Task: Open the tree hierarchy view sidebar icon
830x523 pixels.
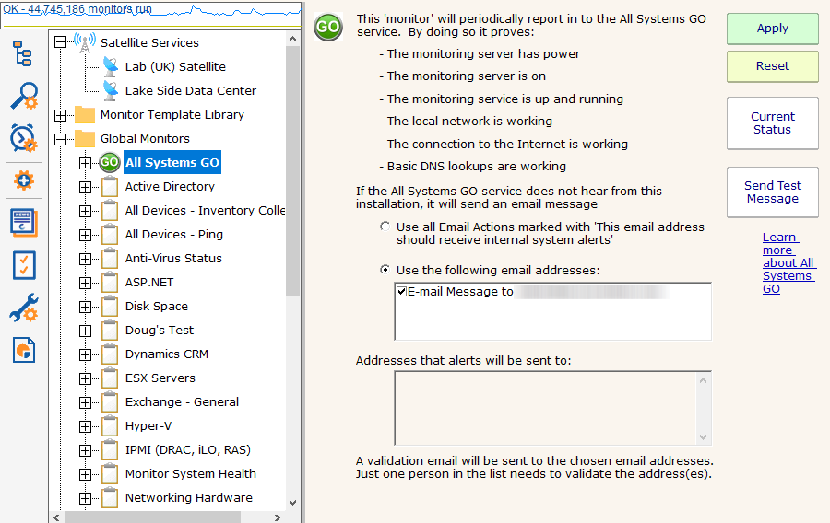Action: click(23, 53)
